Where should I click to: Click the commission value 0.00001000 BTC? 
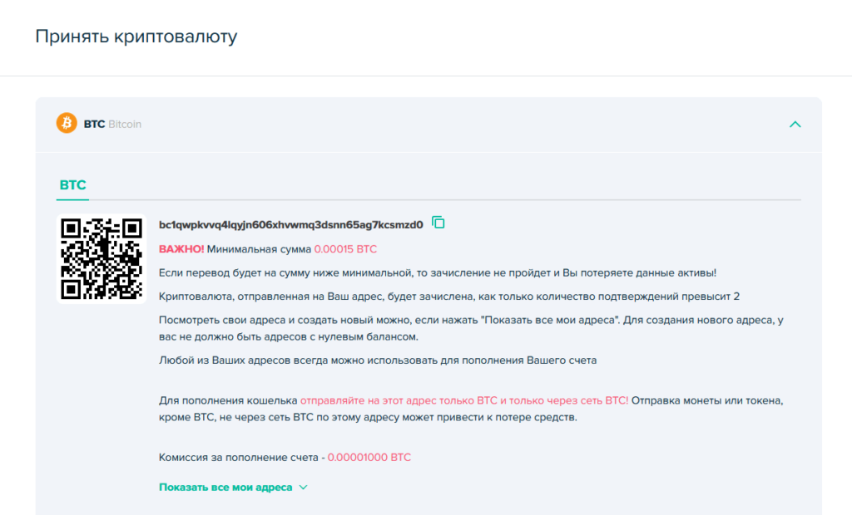pos(369,457)
